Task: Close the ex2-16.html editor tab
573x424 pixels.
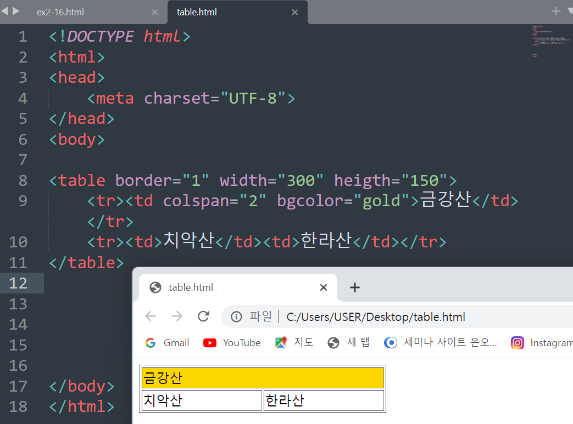Action: pos(154,13)
